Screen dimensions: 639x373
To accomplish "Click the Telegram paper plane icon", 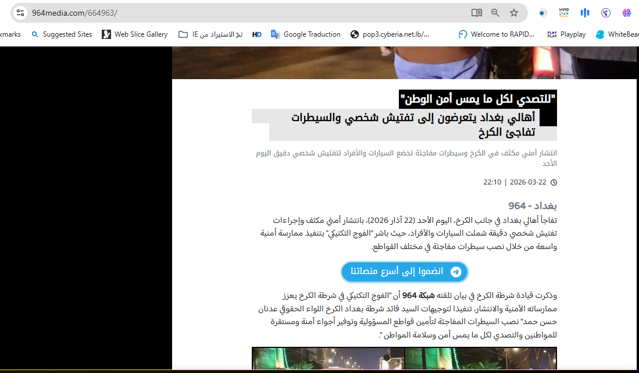I will click(x=456, y=272).
